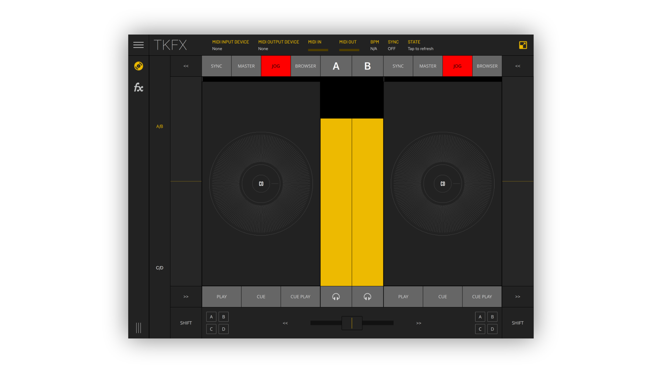Image resolution: width=663 pixels, height=373 pixels.
Task: Switch to deck B tab
Action: [367, 66]
